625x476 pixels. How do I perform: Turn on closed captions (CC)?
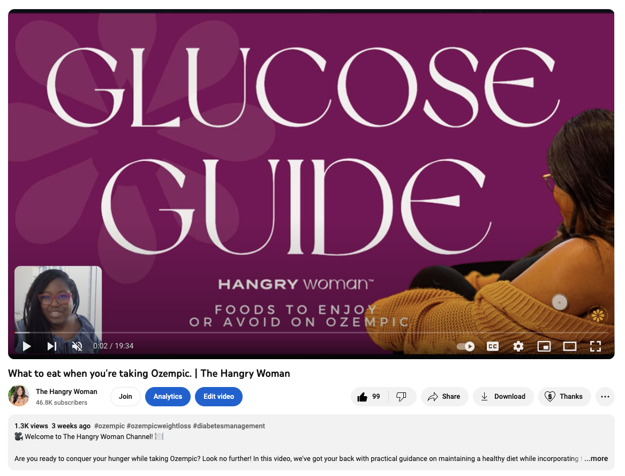point(493,346)
